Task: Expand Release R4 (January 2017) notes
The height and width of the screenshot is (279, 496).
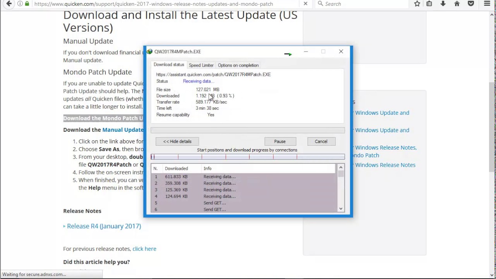Action: (x=104, y=226)
